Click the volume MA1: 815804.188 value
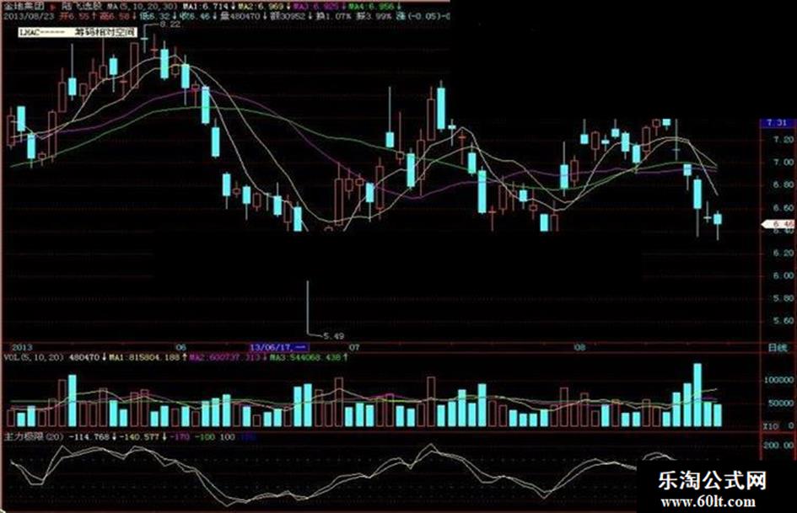Image resolution: width=797 pixels, height=513 pixels. click(x=143, y=357)
